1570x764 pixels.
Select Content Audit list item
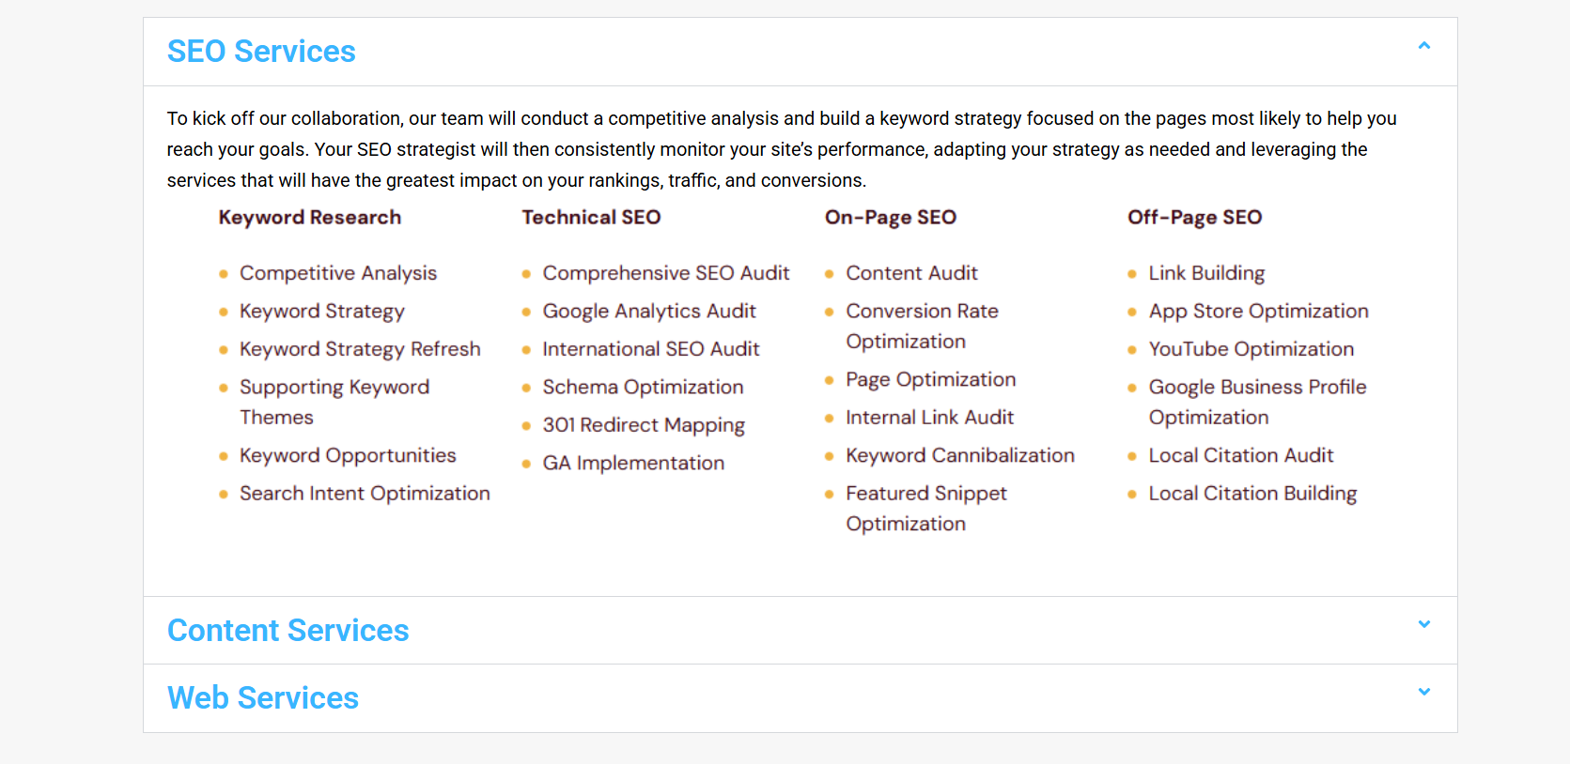tap(911, 273)
